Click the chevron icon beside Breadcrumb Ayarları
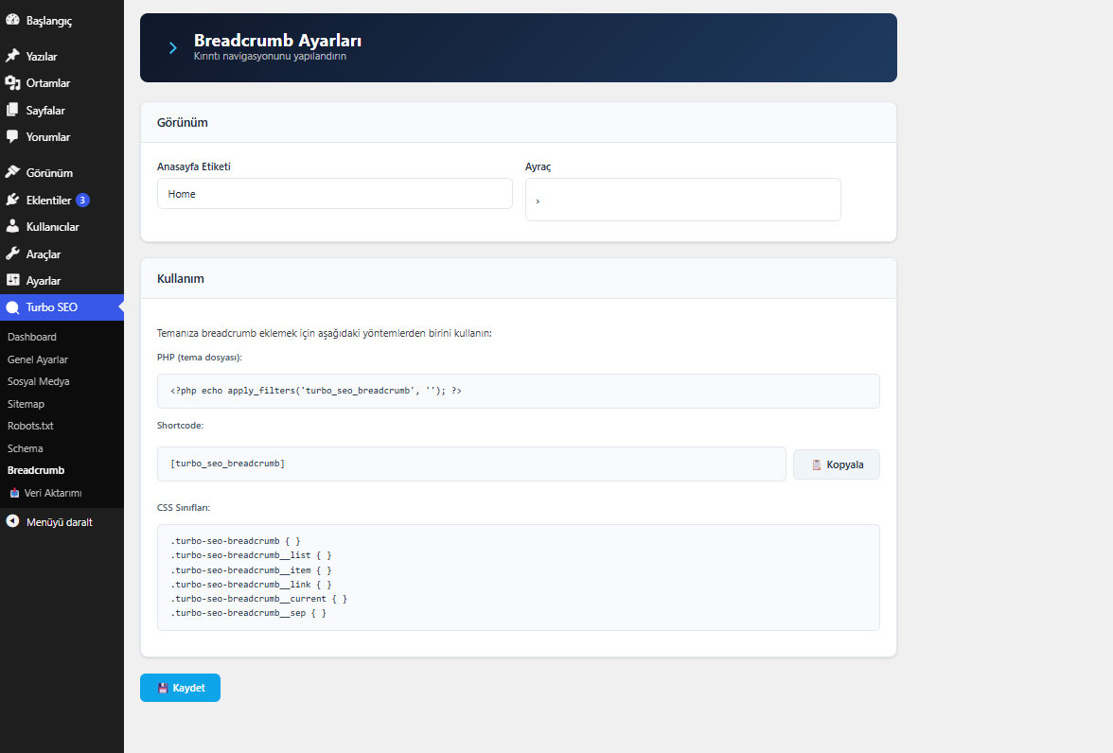 click(172, 47)
